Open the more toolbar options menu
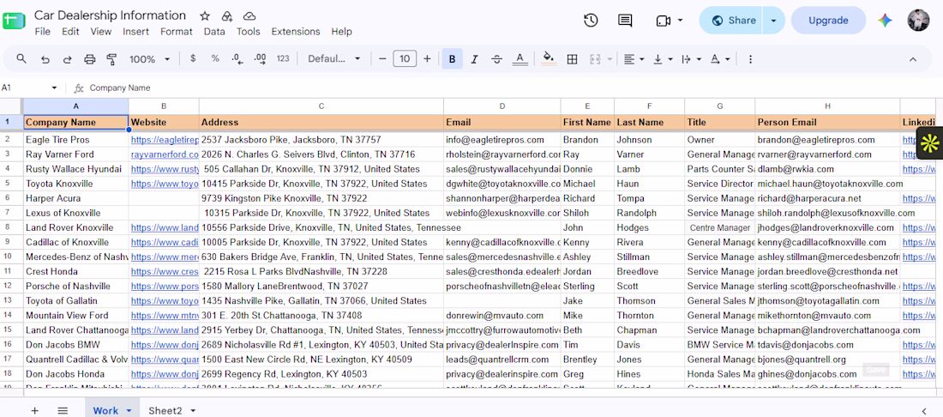Image resolution: width=943 pixels, height=417 pixels. 750,59
